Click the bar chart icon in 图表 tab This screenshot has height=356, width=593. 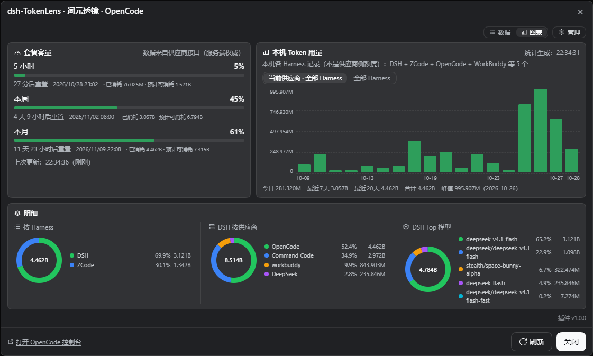click(x=524, y=33)
